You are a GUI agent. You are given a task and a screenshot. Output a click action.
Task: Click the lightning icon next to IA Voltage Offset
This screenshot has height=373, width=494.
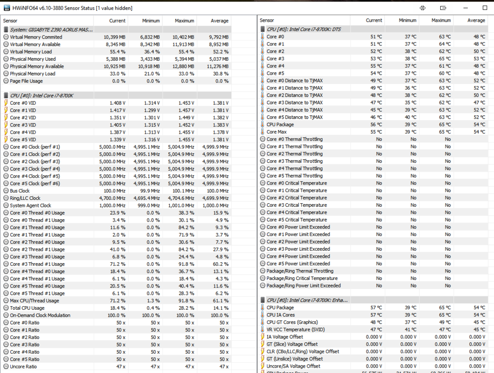click(x=262, y=337)
